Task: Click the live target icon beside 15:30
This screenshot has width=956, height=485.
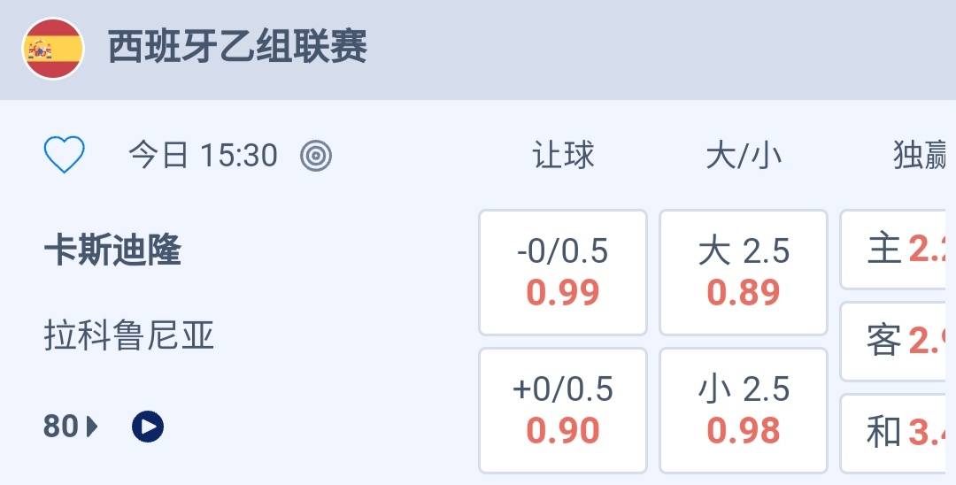Action: [316, 157]
